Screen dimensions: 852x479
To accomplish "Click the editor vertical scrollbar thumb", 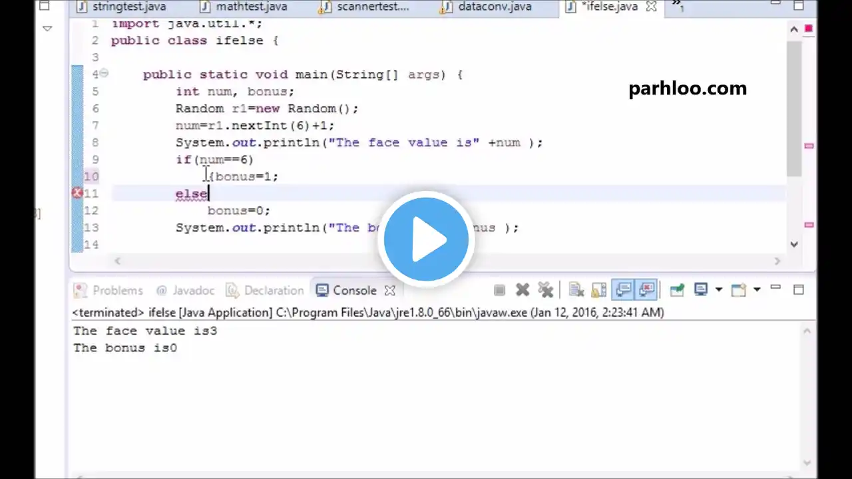I will (x=794, y=108).
